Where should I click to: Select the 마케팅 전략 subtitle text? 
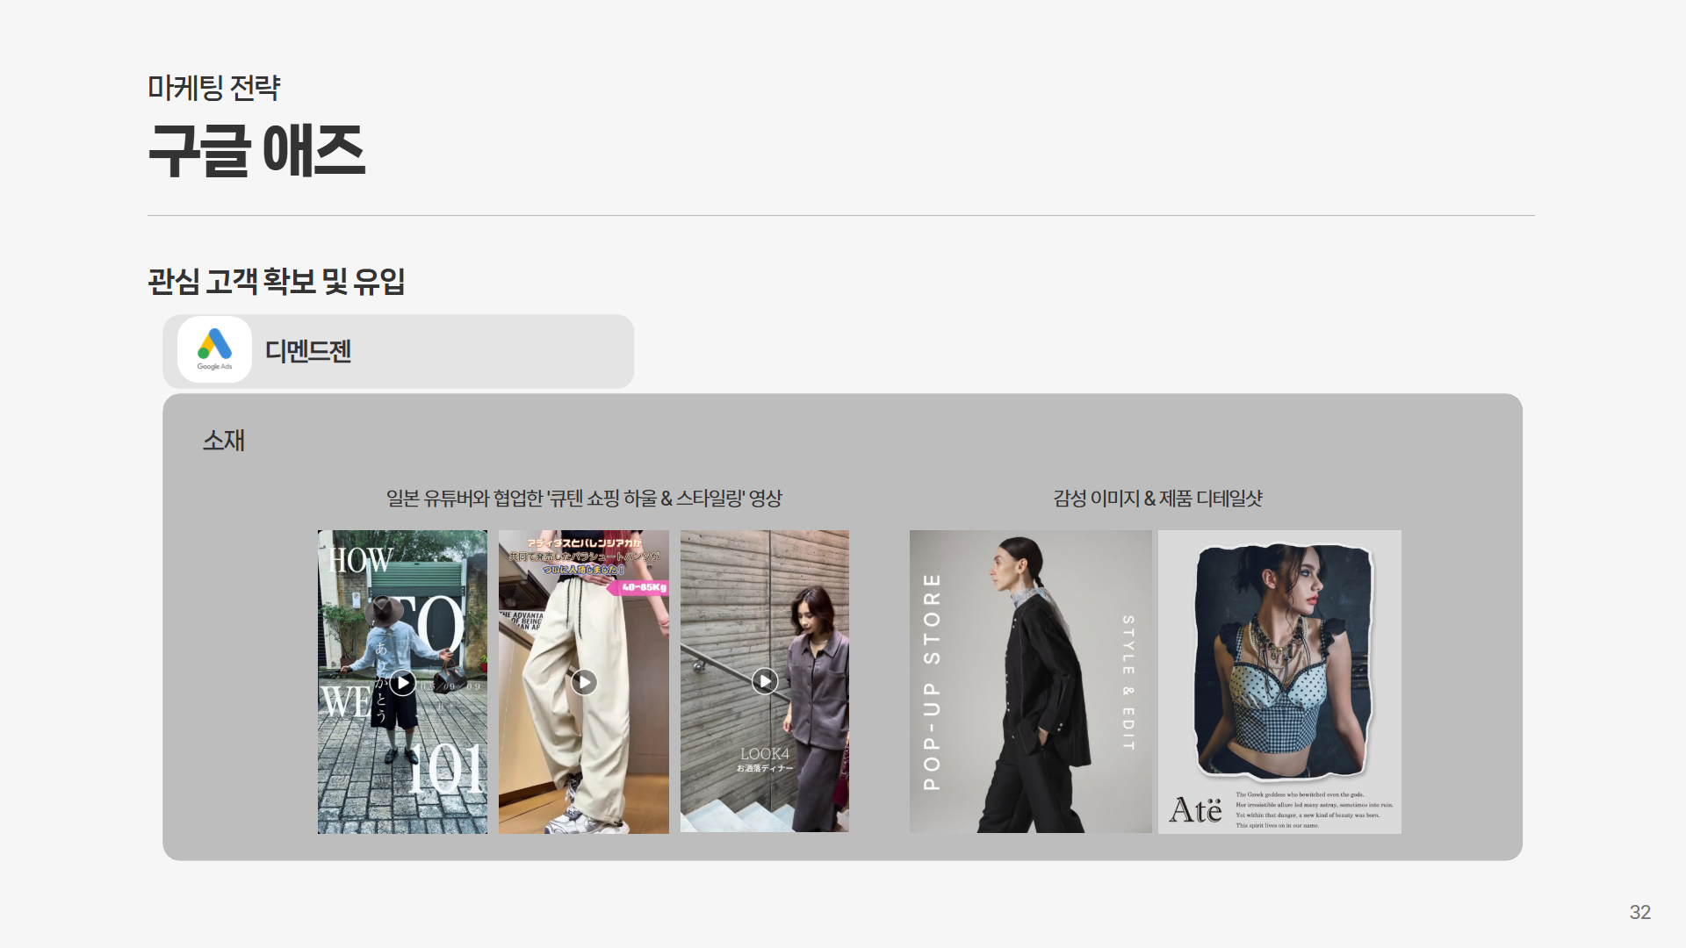[x=213, y=88]
